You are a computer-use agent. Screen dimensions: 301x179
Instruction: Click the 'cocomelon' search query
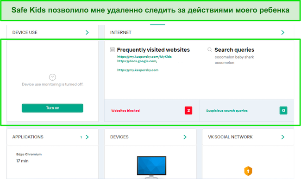tap(225, 63)
